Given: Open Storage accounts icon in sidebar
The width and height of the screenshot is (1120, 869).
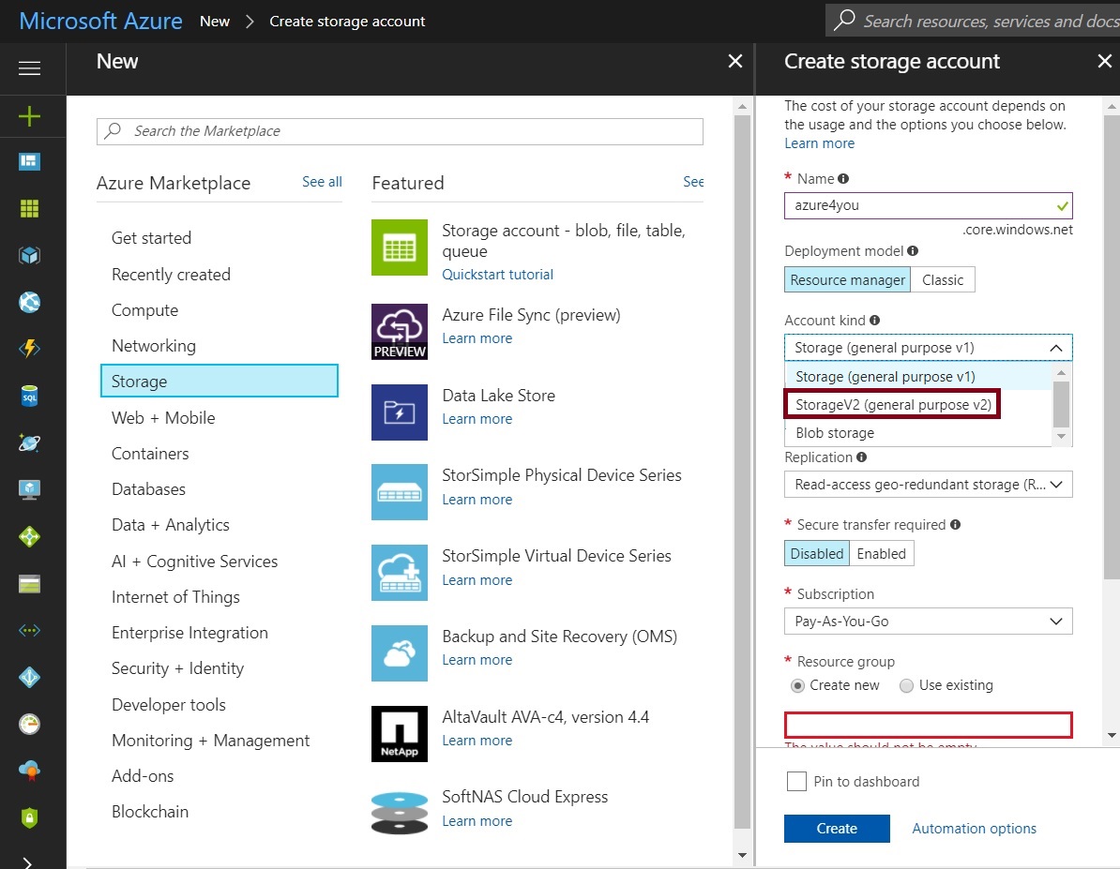Looking at the screenshot, I should [x=29, y=583].
